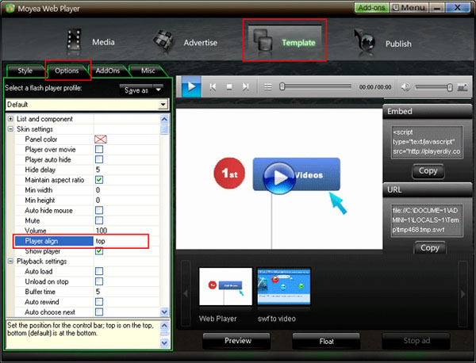This screenshot has width=476, height=363.
Task: Open the Advertise section
Action: coord(185,42)
